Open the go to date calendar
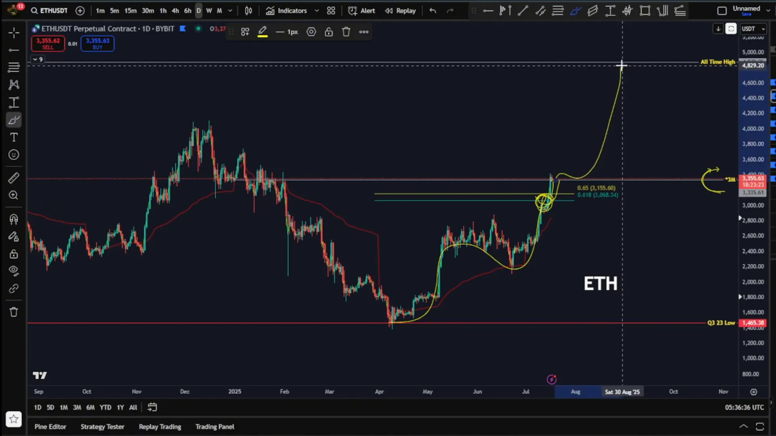 coord(152,407)
